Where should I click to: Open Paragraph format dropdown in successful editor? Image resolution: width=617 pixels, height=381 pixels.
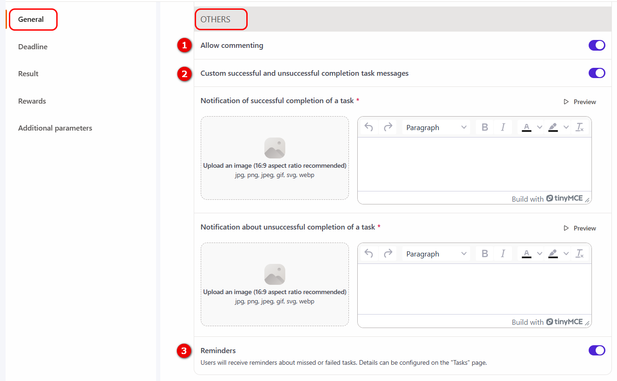coord(436,127)
